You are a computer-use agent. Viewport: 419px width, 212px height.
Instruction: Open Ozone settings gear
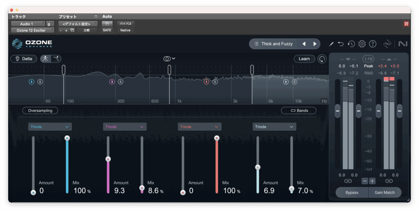coord(362,44)
